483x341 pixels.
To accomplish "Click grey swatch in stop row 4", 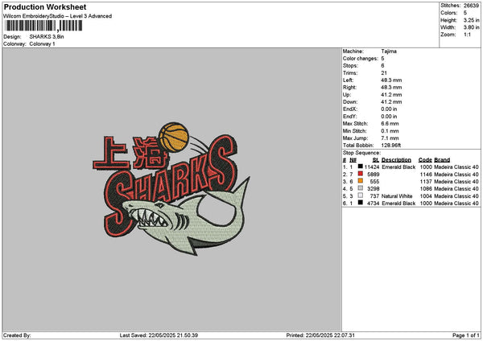I will click(x=360, y=188).
